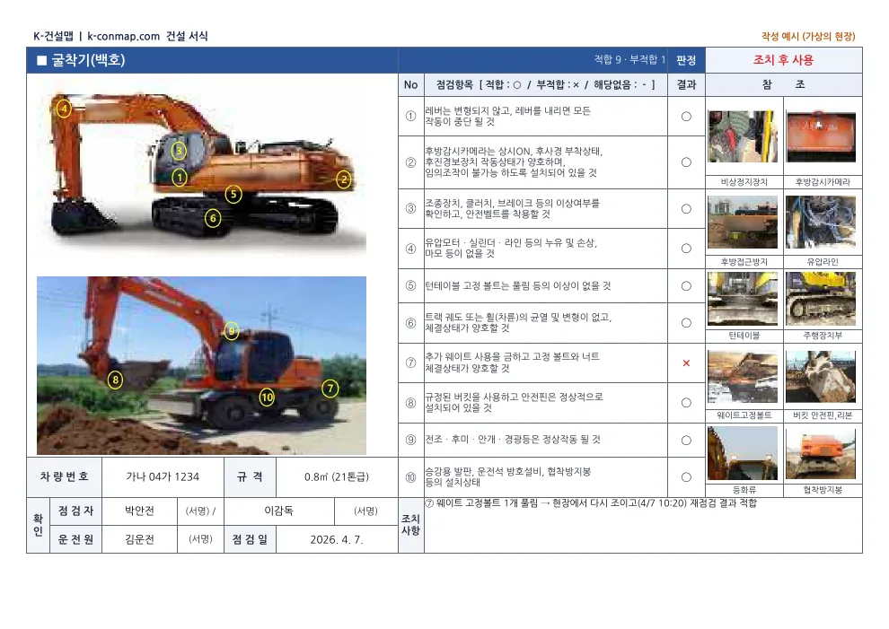The image size is (889, 629).
Task: Click the inspector name 박안전
Action: pos(139,511)
